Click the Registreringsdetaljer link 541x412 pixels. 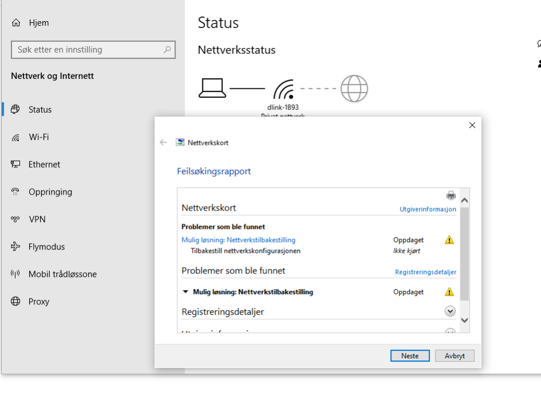[x=425, y=272]
